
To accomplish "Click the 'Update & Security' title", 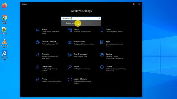I will tap(80, 79).
